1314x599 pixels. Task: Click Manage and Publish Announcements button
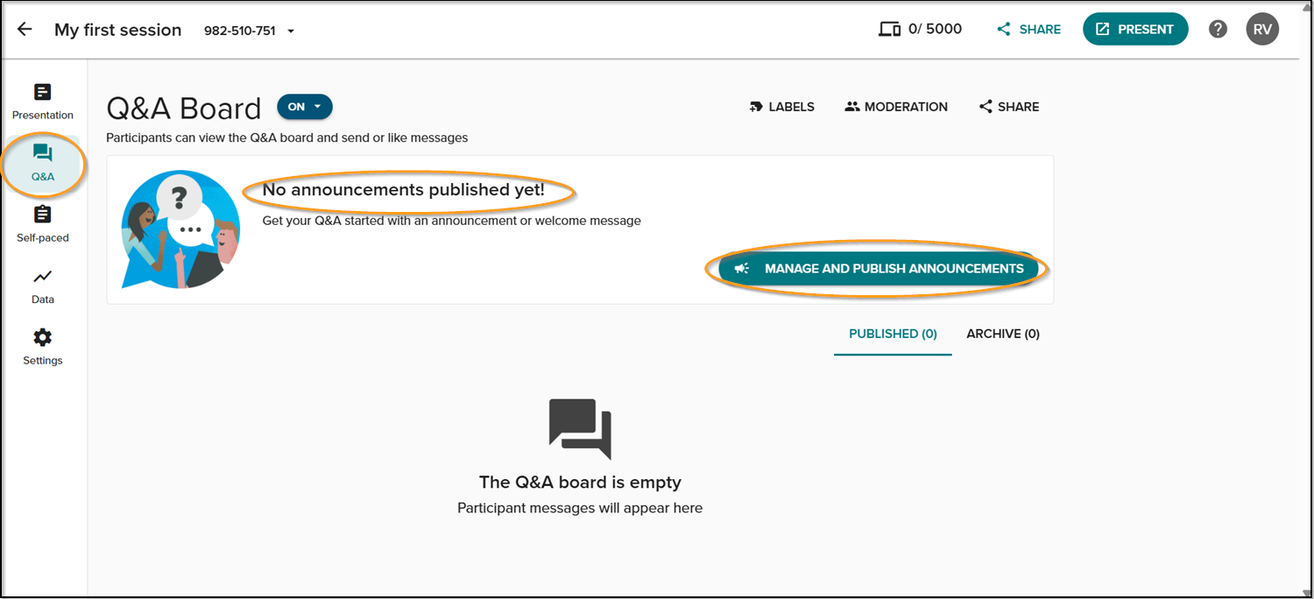click(879, 269)
